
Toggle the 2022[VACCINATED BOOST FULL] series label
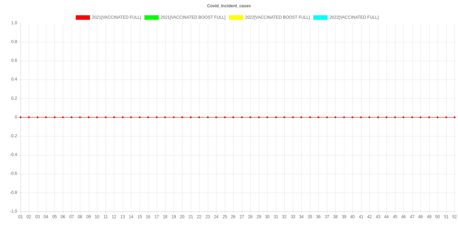pos(277,17)
